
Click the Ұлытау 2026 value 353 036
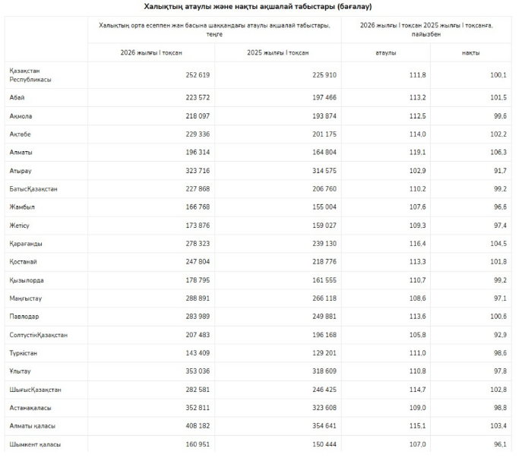tap(198, 371)
